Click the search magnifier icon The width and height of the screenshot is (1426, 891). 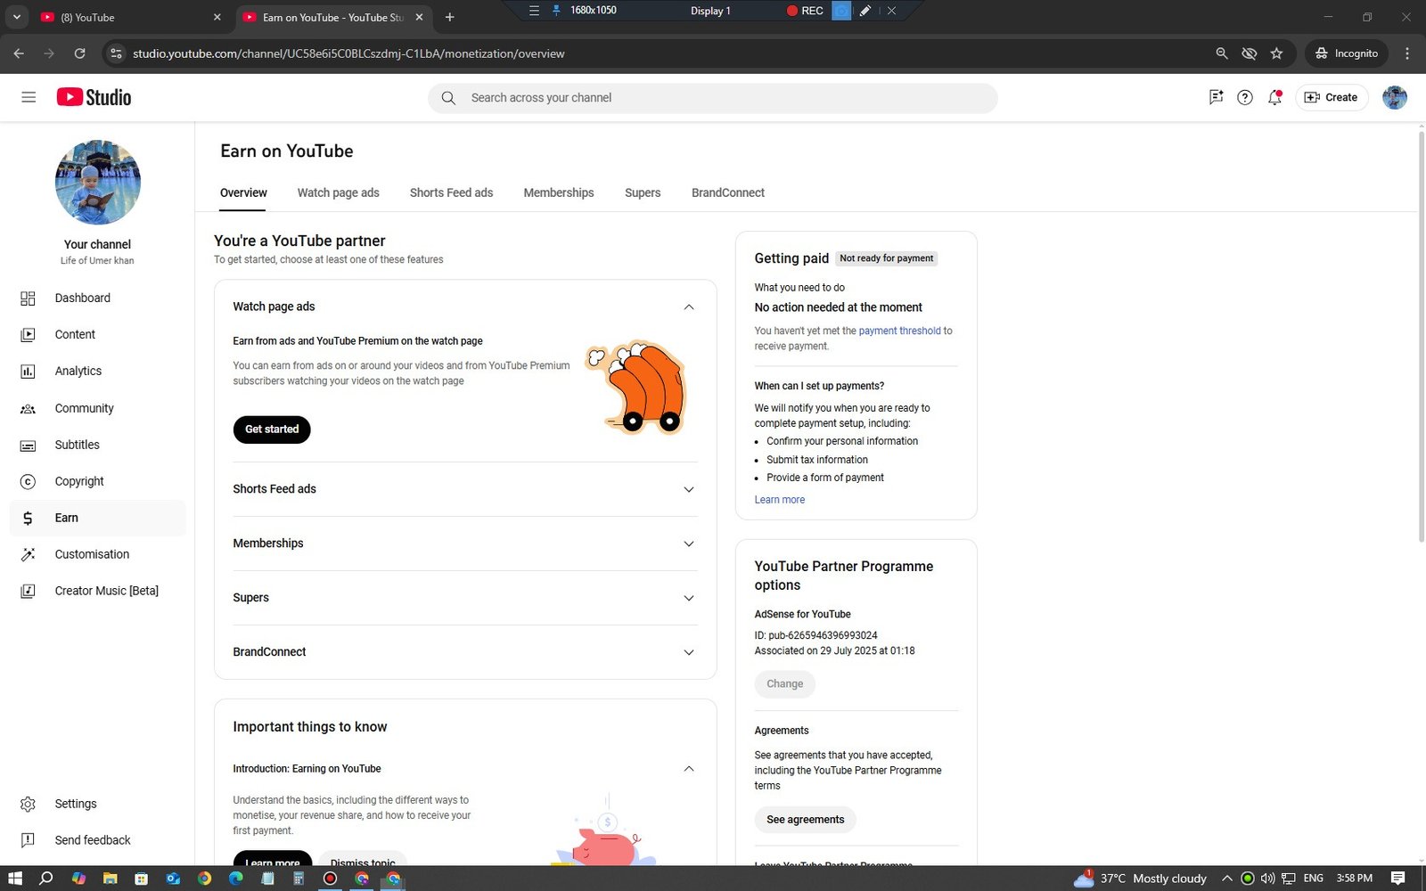point(448,98)
